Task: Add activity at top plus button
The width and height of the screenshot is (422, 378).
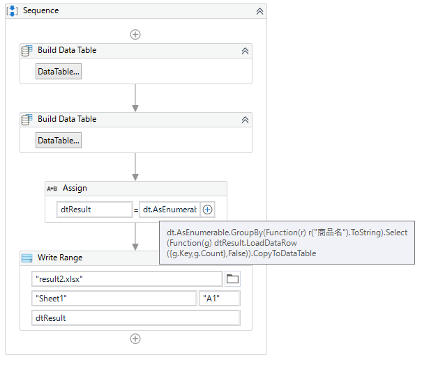Action: coord(135,34)
